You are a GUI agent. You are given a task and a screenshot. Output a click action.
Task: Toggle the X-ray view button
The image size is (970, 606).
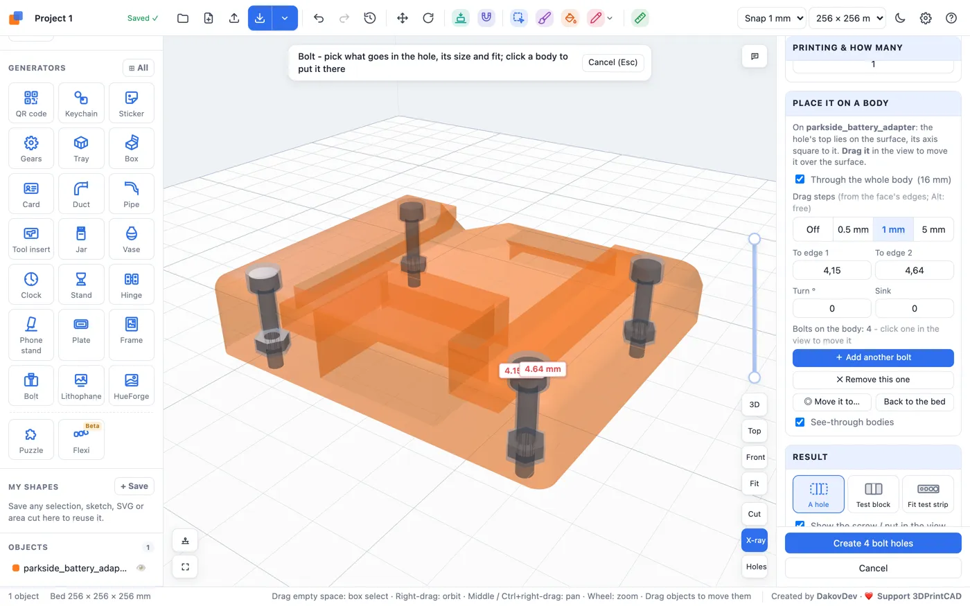tap(755, 540)
